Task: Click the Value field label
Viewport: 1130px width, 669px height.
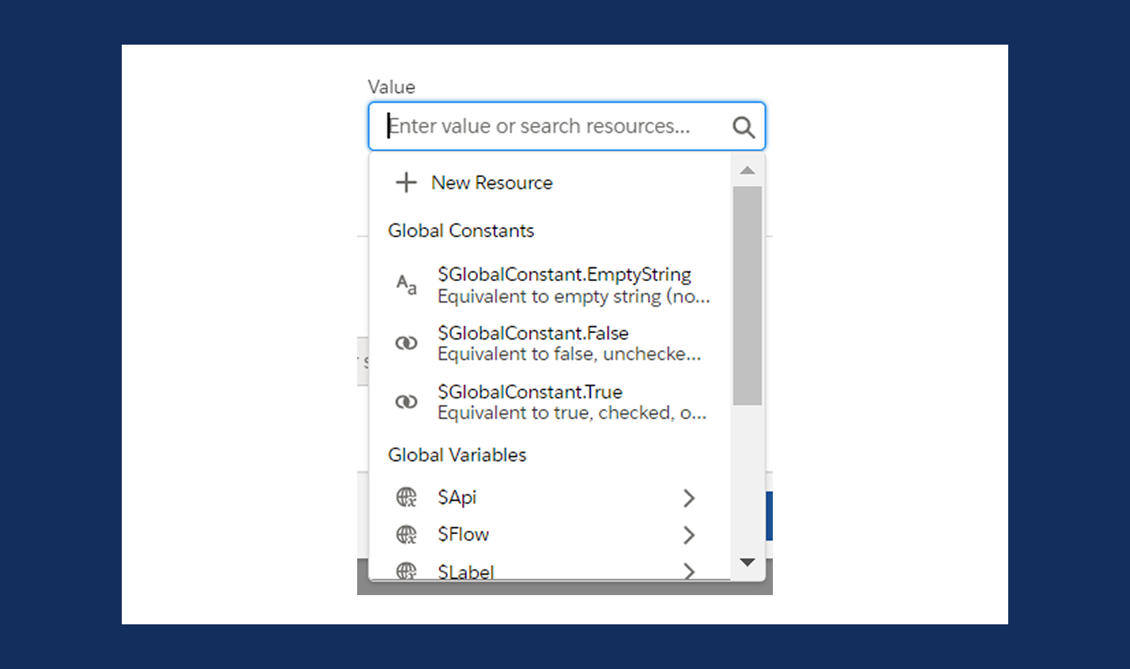Action: [x=391, y=87]
